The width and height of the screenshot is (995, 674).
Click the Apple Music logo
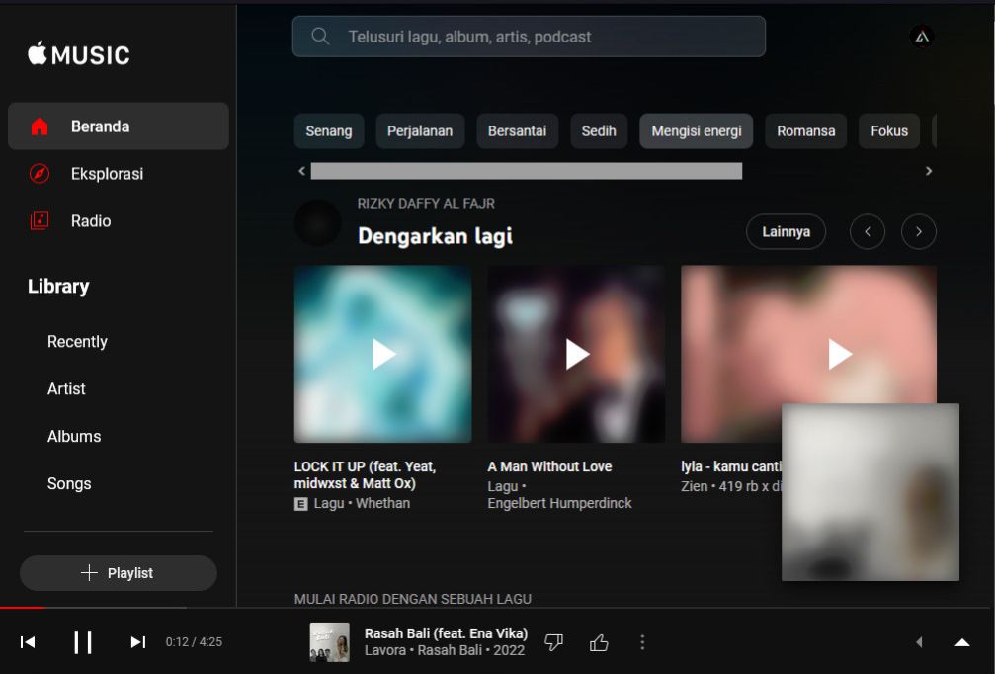(79, 54)
